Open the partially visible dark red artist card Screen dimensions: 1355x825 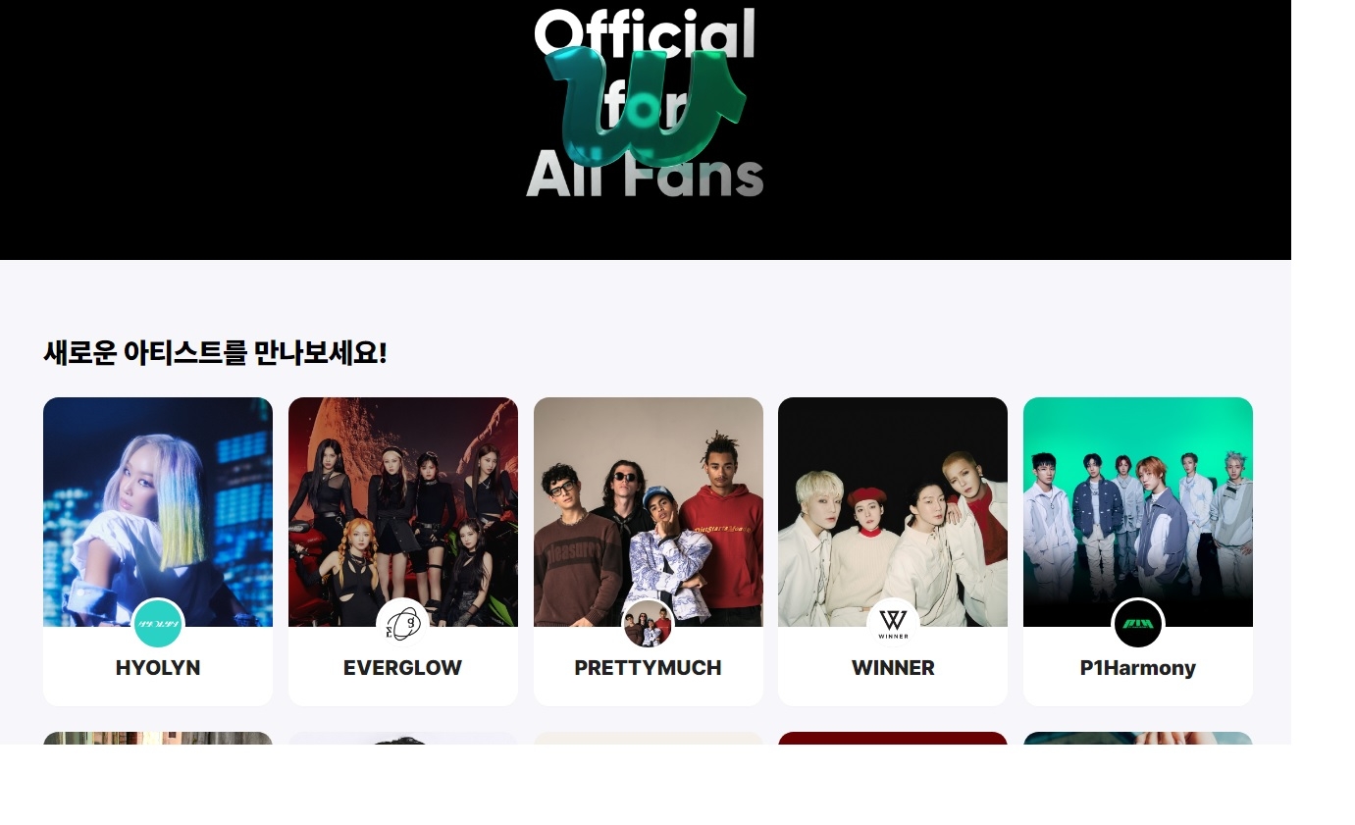pyautogui.click(x=893, y=738)
